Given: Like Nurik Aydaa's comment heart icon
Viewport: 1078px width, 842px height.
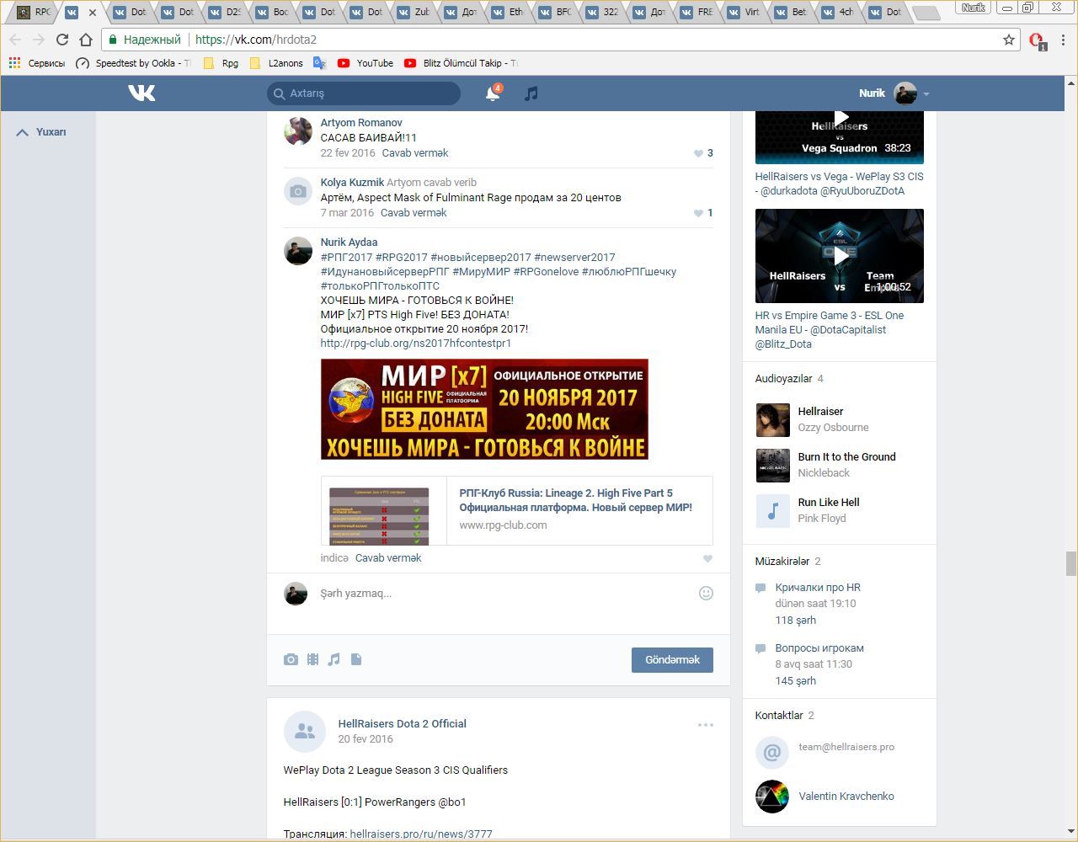Looking at the screenshot, I should click(707, 558).
